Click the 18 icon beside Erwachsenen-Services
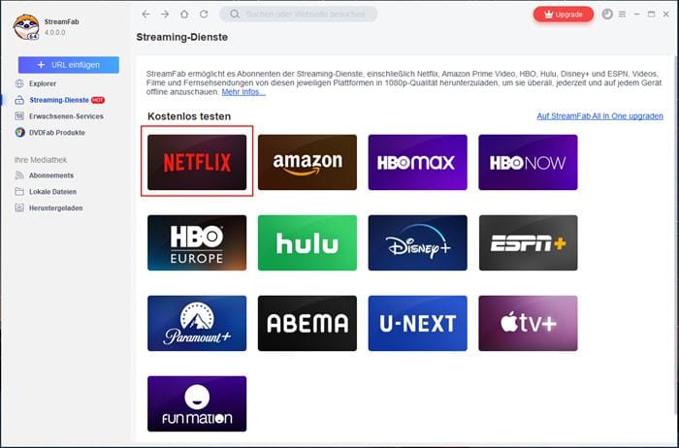The width and height of the screenshot is (679, 448). click(19, 116)
